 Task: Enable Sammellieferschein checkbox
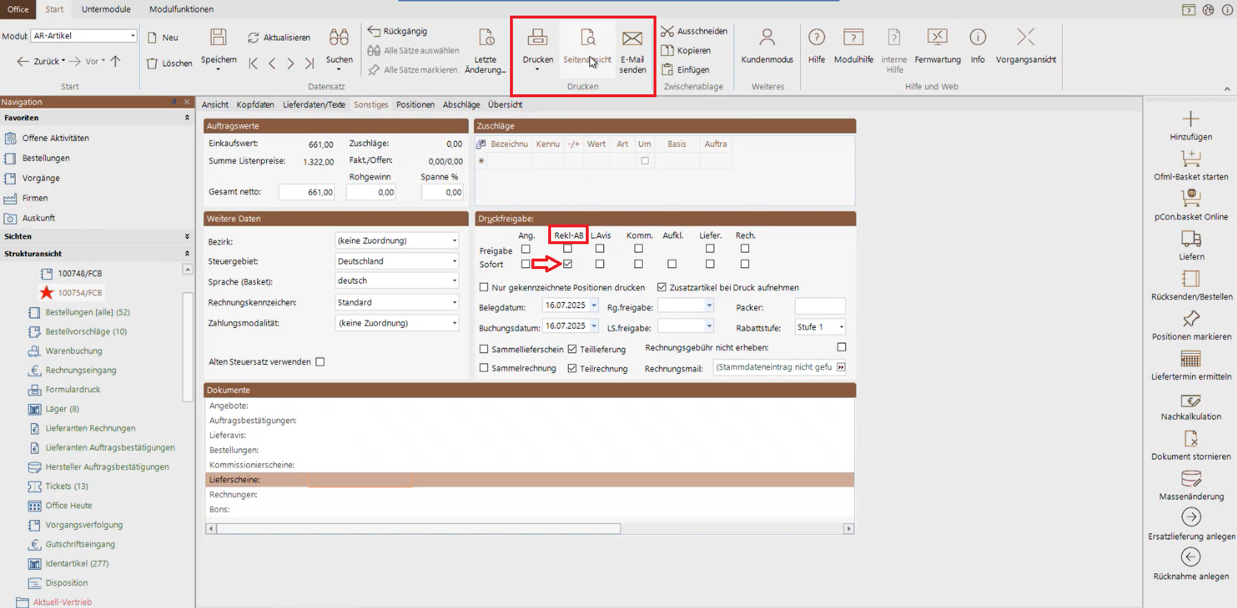pos(484,349)
